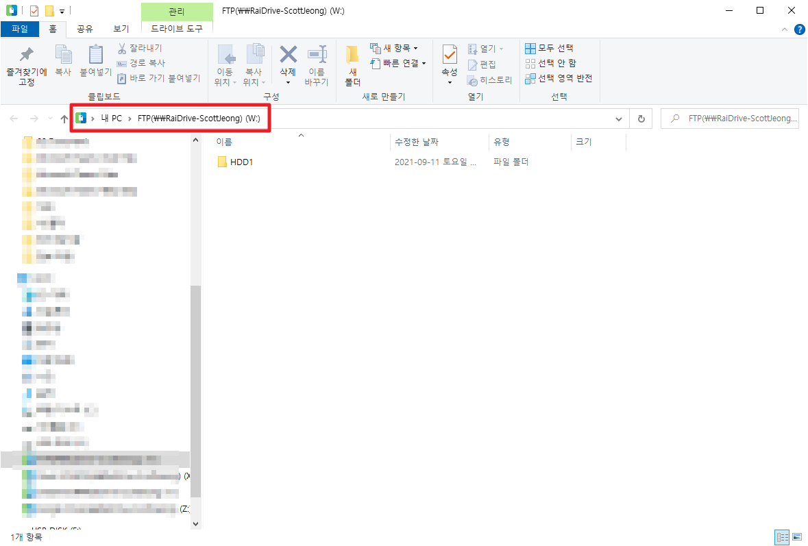Open the HDD1 folder
This screenshot has height=546, width=808.
tap(242, 162)
